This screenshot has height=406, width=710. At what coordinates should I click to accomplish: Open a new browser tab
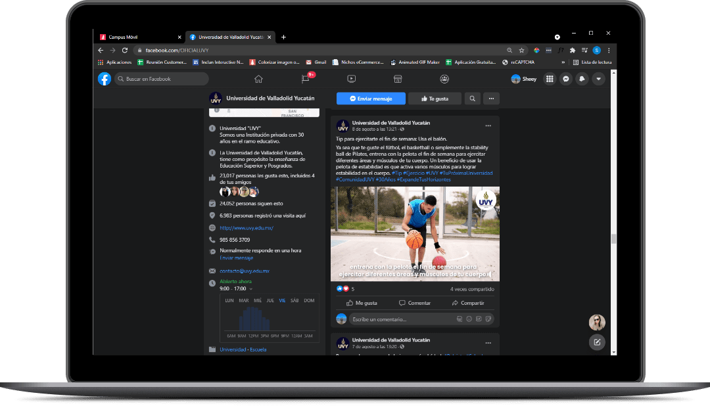283,37
